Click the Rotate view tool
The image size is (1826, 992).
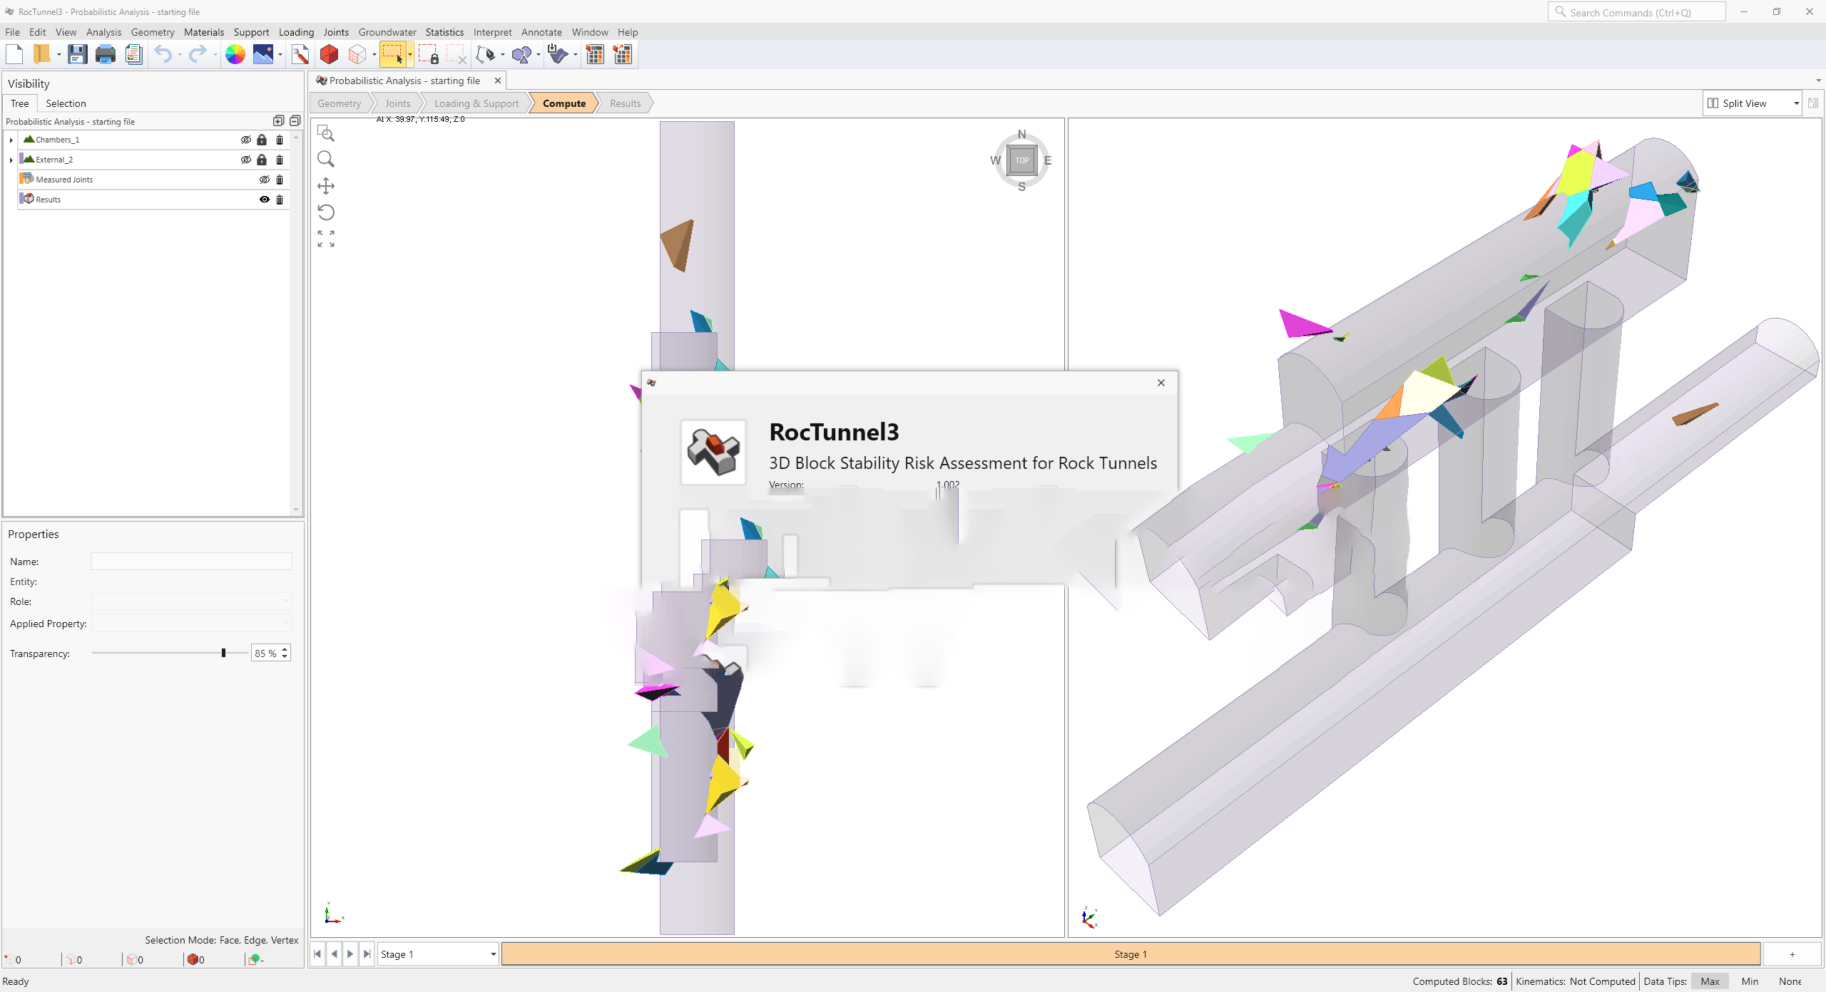click(326, 212)
